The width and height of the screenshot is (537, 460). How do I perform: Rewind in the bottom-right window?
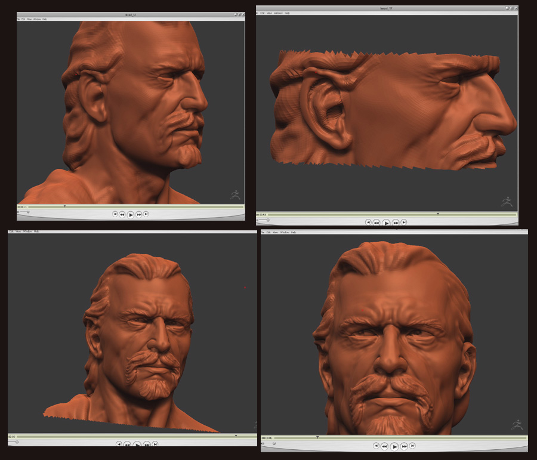pos(384,446)
